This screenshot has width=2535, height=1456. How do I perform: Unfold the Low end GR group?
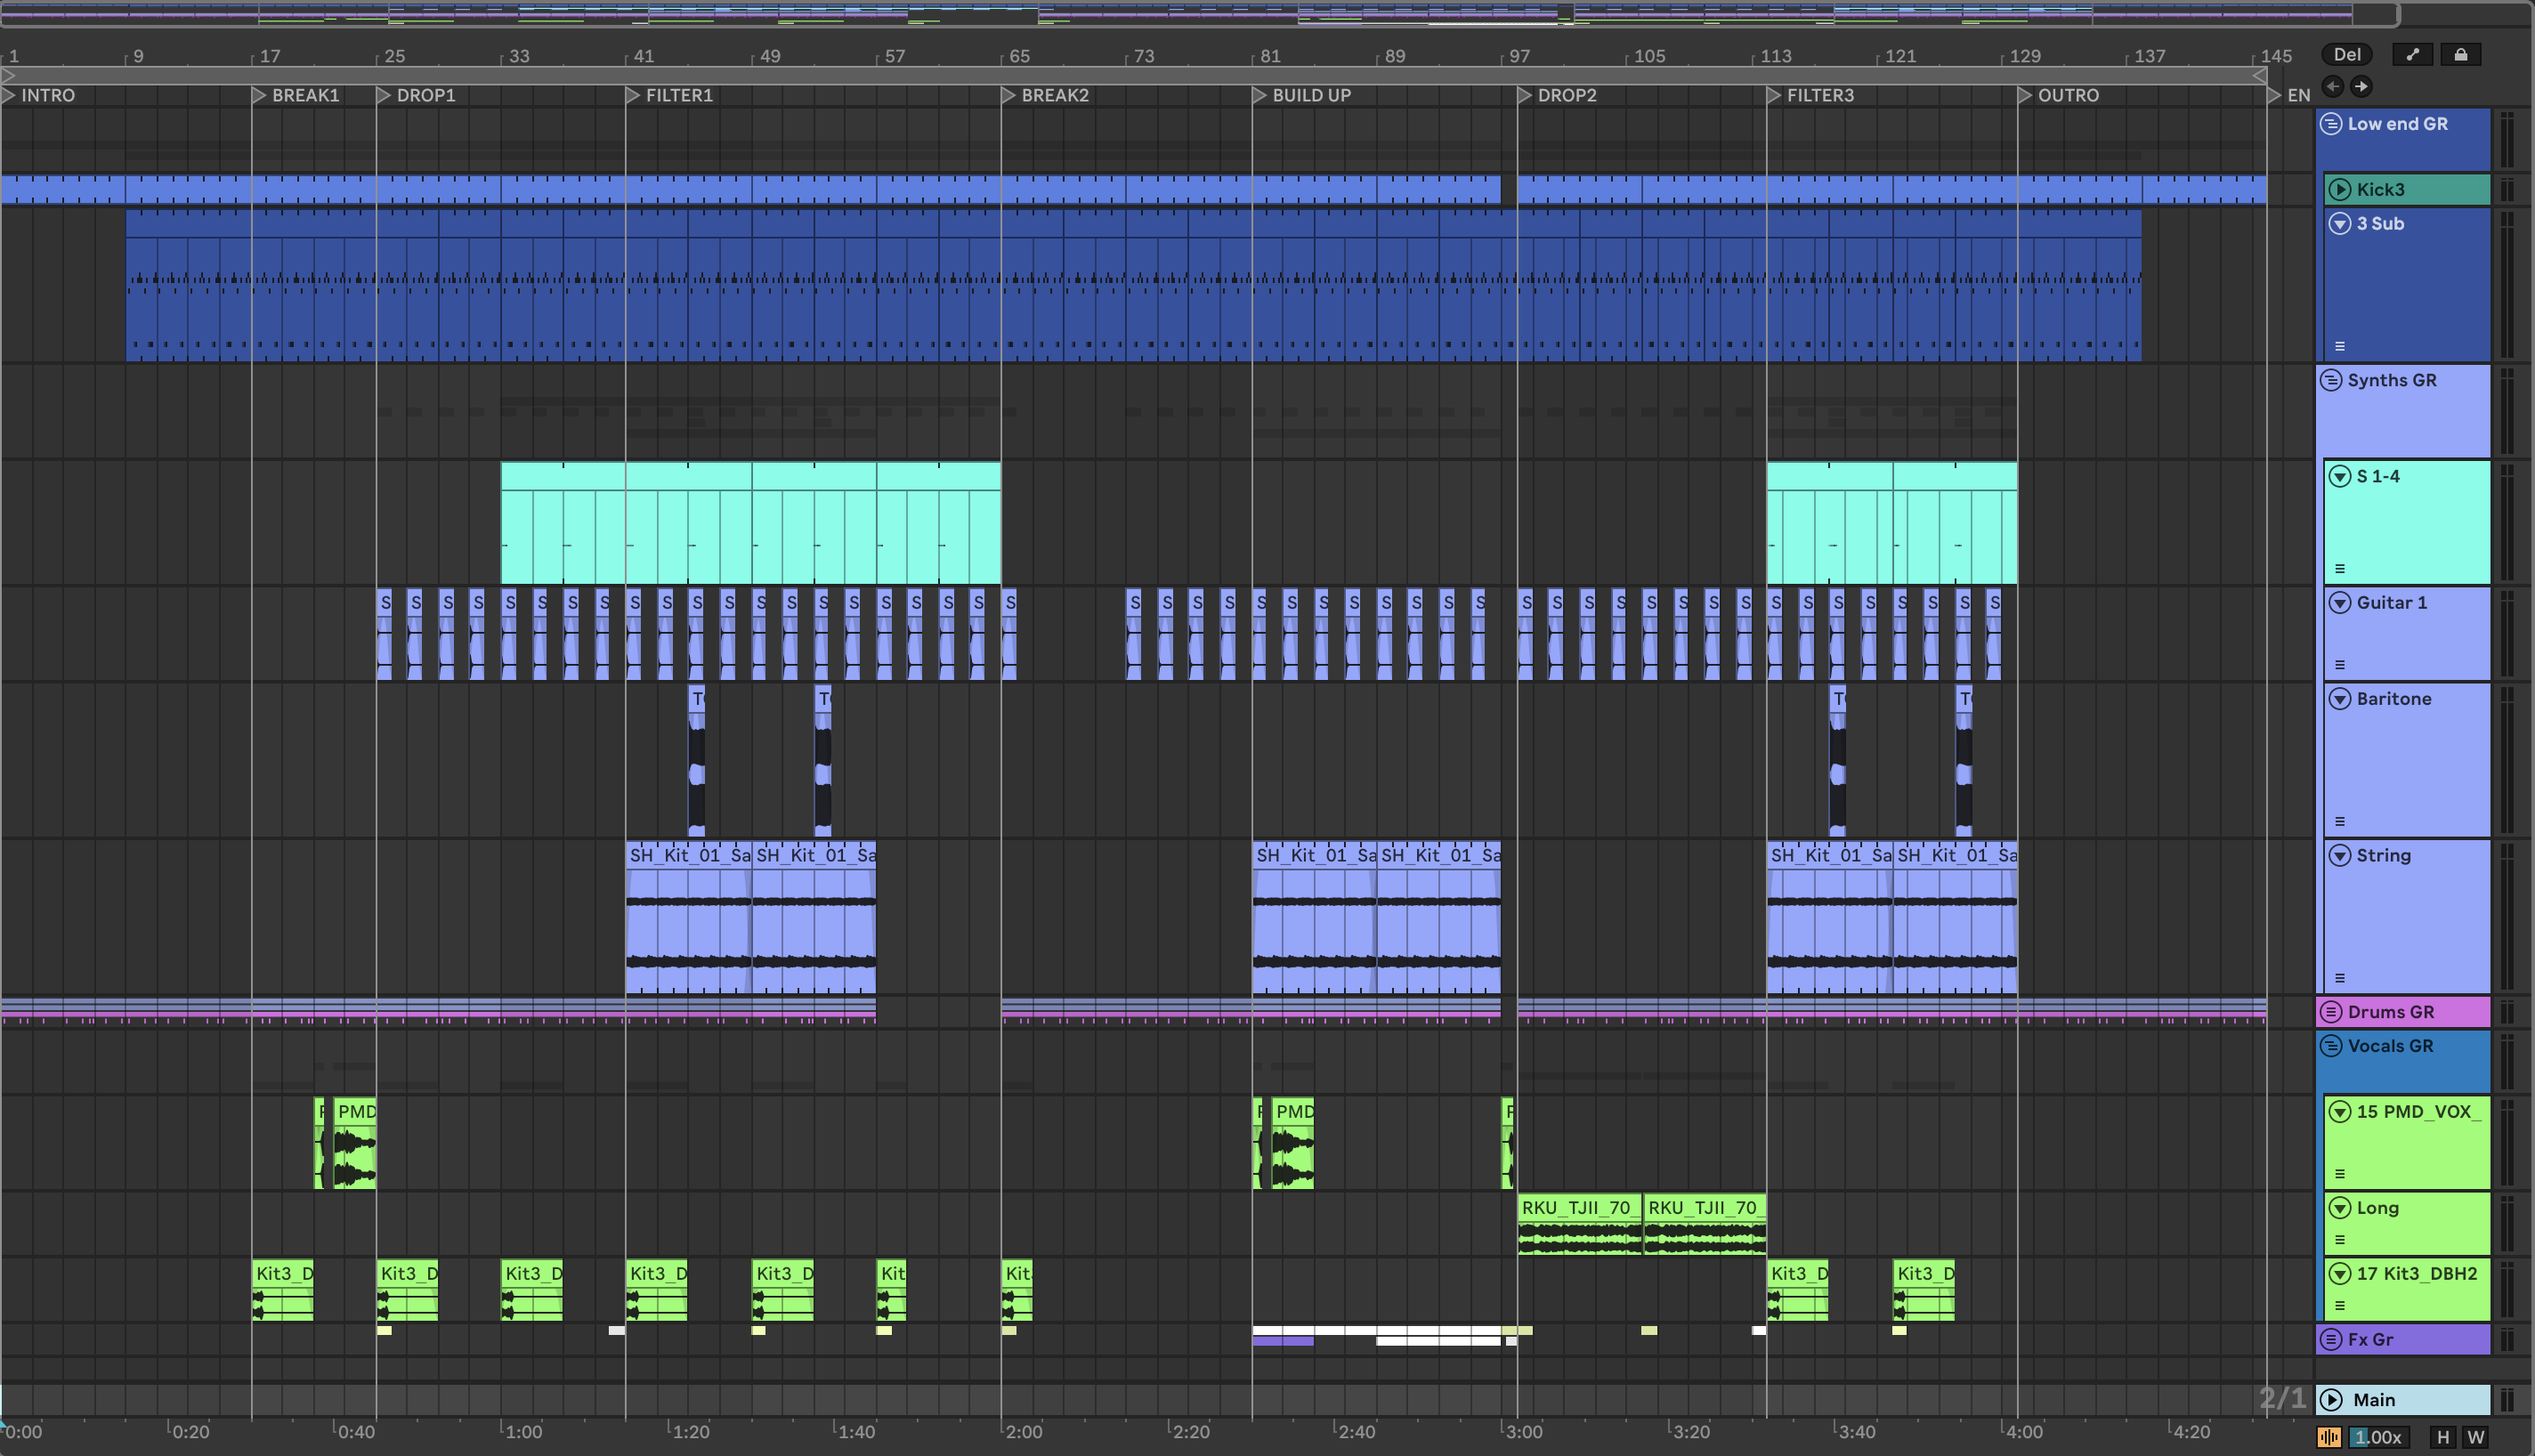(x=2331, y=124)
